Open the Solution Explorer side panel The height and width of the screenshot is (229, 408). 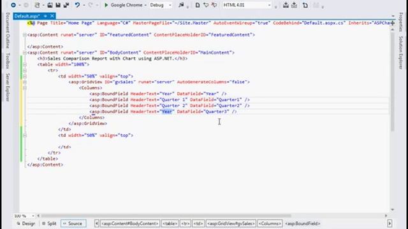tap(401, 53)
